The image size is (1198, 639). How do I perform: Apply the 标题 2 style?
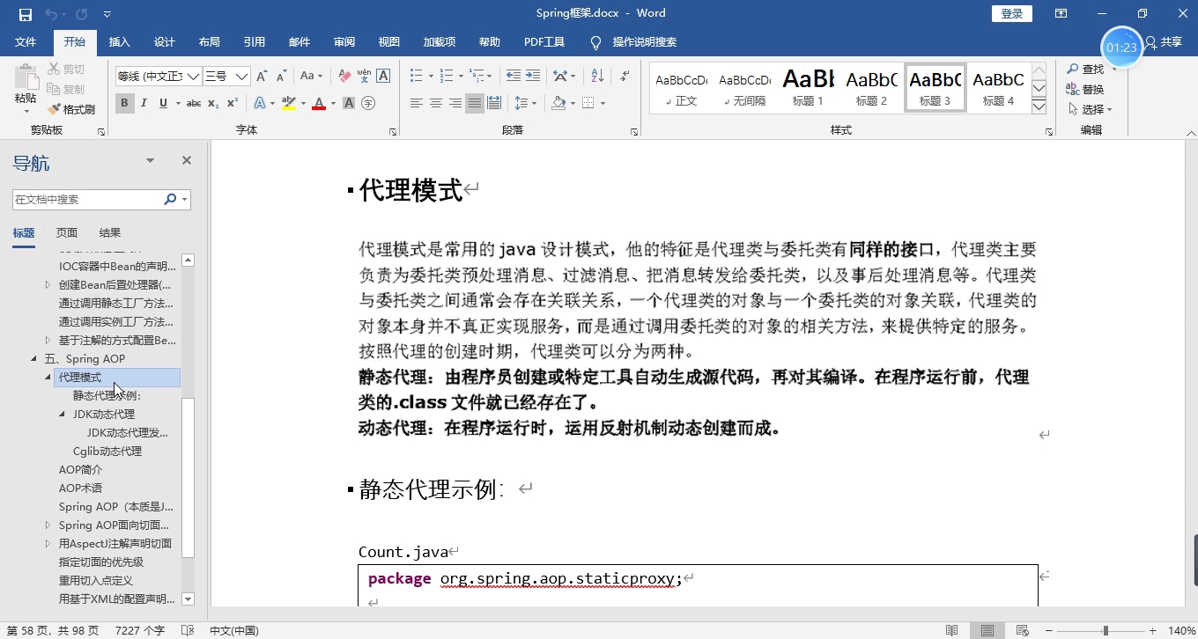point(871,87)
